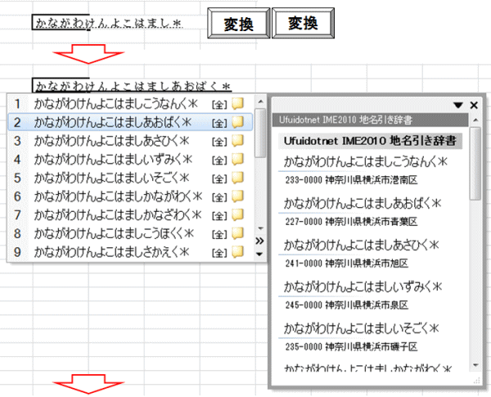Click the first 変換 button

click(239, 24)
